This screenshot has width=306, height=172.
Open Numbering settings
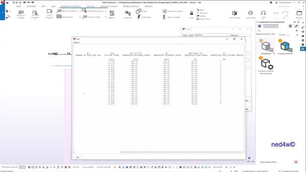(92, 11)
